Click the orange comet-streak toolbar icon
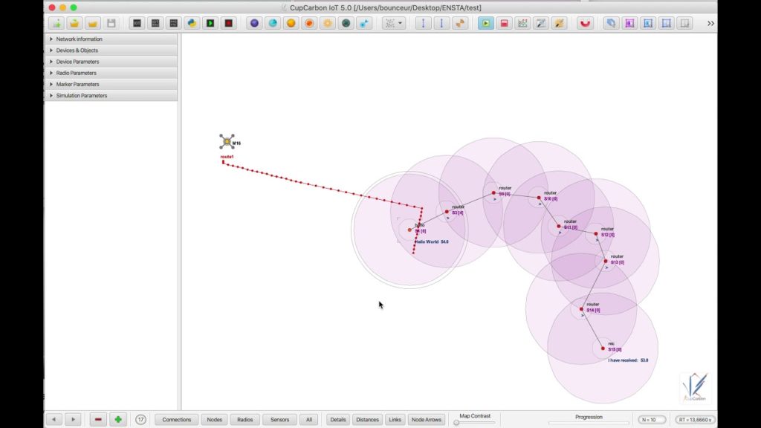Image resolution: width=761 pixels, height=428 pixels. click(559, 23)
